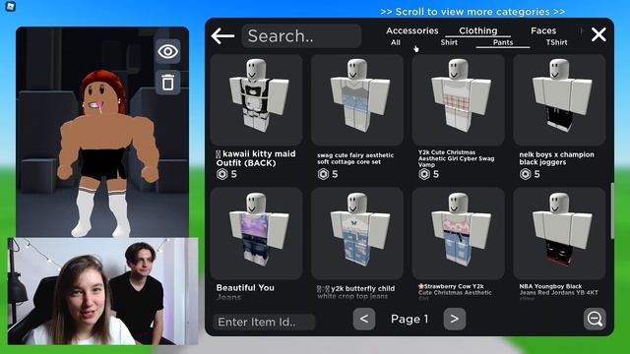The height and width of the screenshot is (354, 630).
Task: Select the TShirt subcategory
Action: click(x=556, y=42)
